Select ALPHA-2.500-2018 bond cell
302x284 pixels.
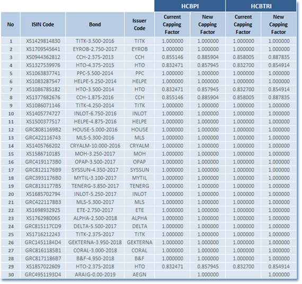coord(95,218)
